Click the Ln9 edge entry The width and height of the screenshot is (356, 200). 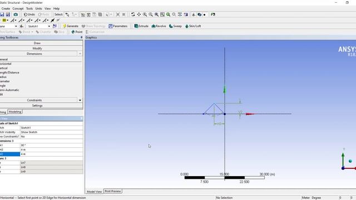(52, 172)
